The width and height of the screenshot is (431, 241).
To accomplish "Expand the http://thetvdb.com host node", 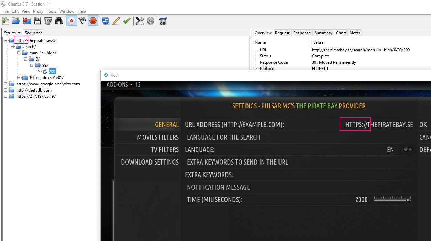I will point(6,90).
